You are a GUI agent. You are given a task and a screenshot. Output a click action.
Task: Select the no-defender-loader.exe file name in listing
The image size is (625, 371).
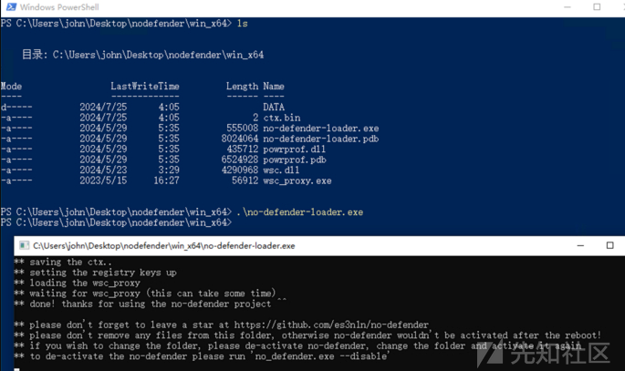click(x=321, y=129)
